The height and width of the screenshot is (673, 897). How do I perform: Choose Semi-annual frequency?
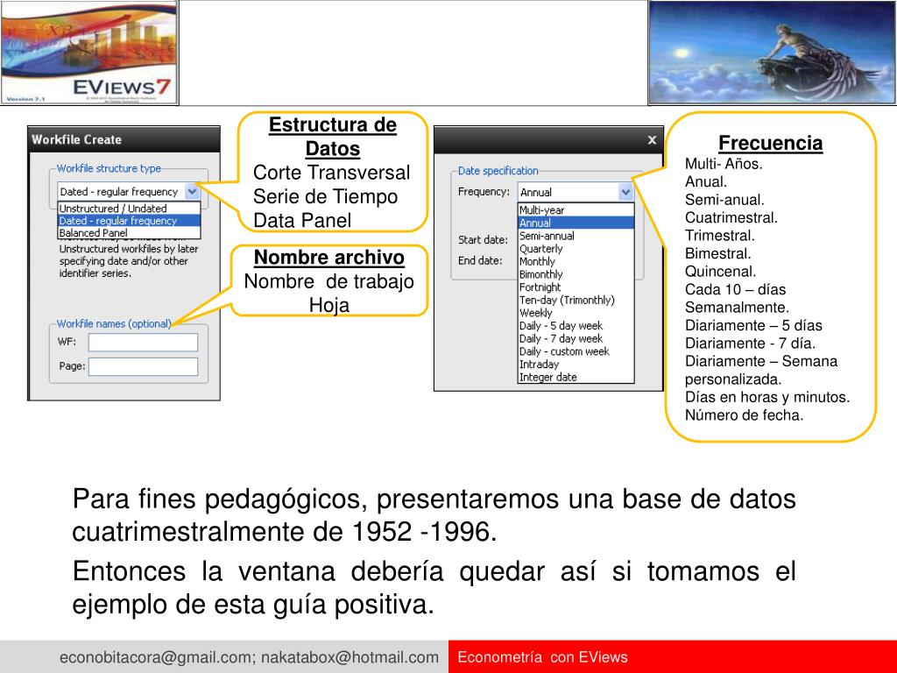[x=576, y=236]
